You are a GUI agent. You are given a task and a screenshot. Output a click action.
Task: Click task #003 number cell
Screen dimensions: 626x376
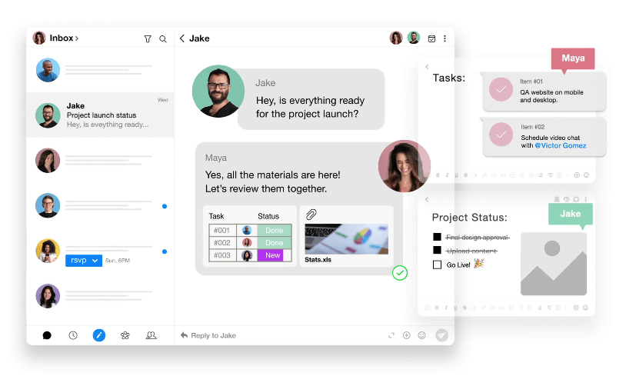pos(222,255)
